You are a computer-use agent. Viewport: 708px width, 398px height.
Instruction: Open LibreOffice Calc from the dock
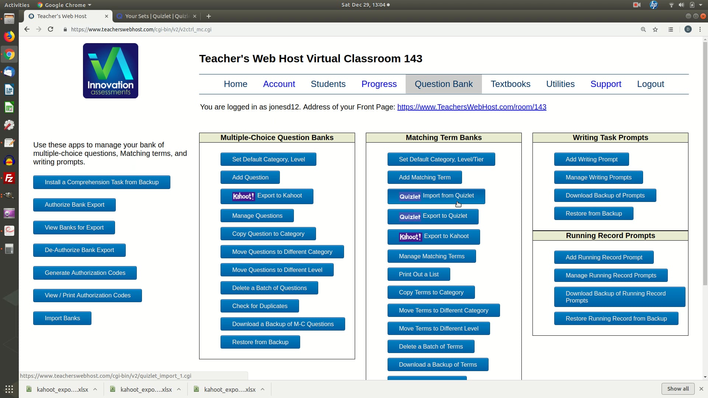tap(9, 107)
